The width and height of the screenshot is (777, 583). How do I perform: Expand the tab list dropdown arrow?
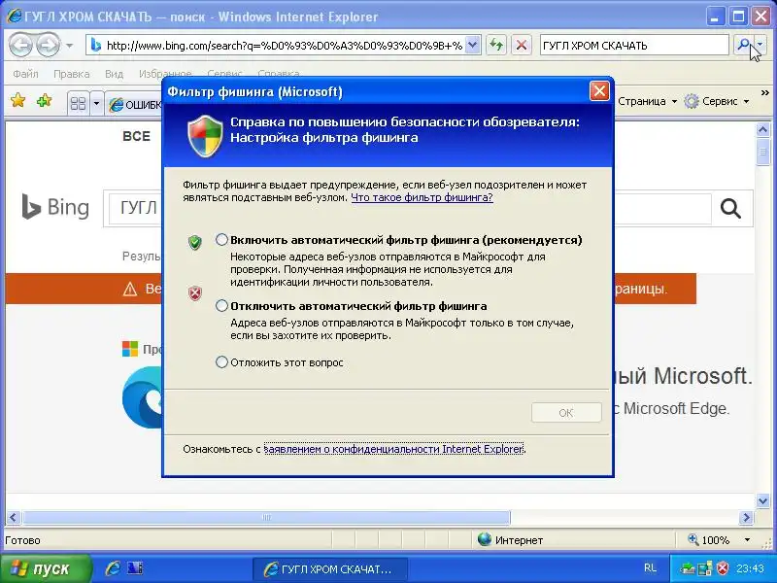click(x=96, y=104)
